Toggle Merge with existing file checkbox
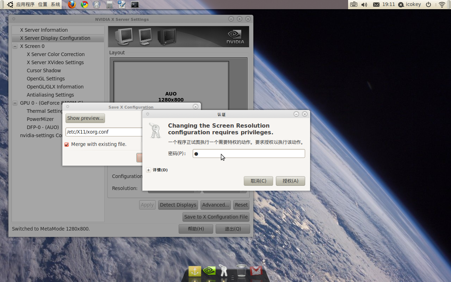 (x=67, y=145)
